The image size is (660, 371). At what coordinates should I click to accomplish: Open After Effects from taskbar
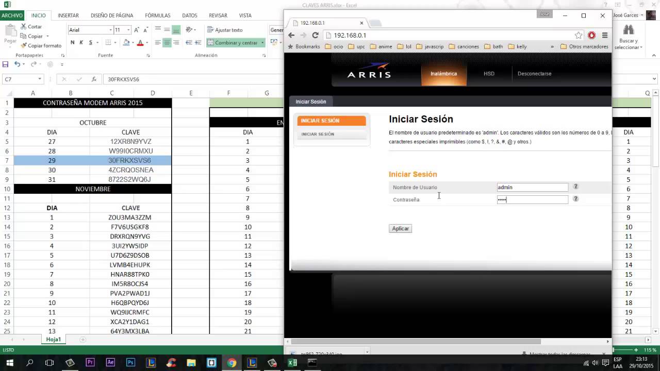pos(110,363)
